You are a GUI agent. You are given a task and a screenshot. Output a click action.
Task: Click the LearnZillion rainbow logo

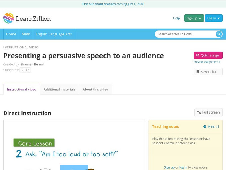click(9, 18)
